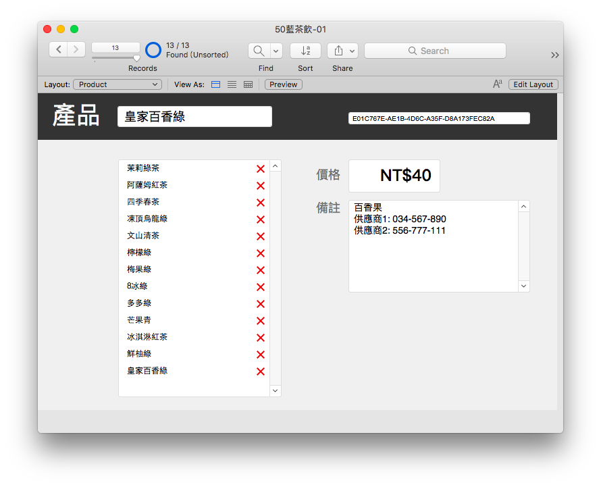This screenshot has height=487, width=601.
Task: Delete the 皇家百香綠 list row with red X
Action: (x=261, y=371)
